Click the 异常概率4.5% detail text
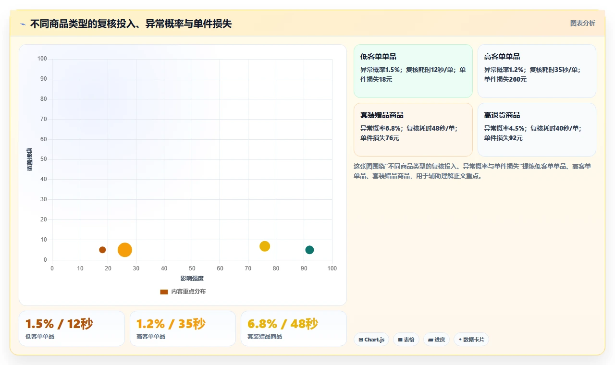Image resolution: width=615 pixels, height=365 pixels. pos(504,128)
